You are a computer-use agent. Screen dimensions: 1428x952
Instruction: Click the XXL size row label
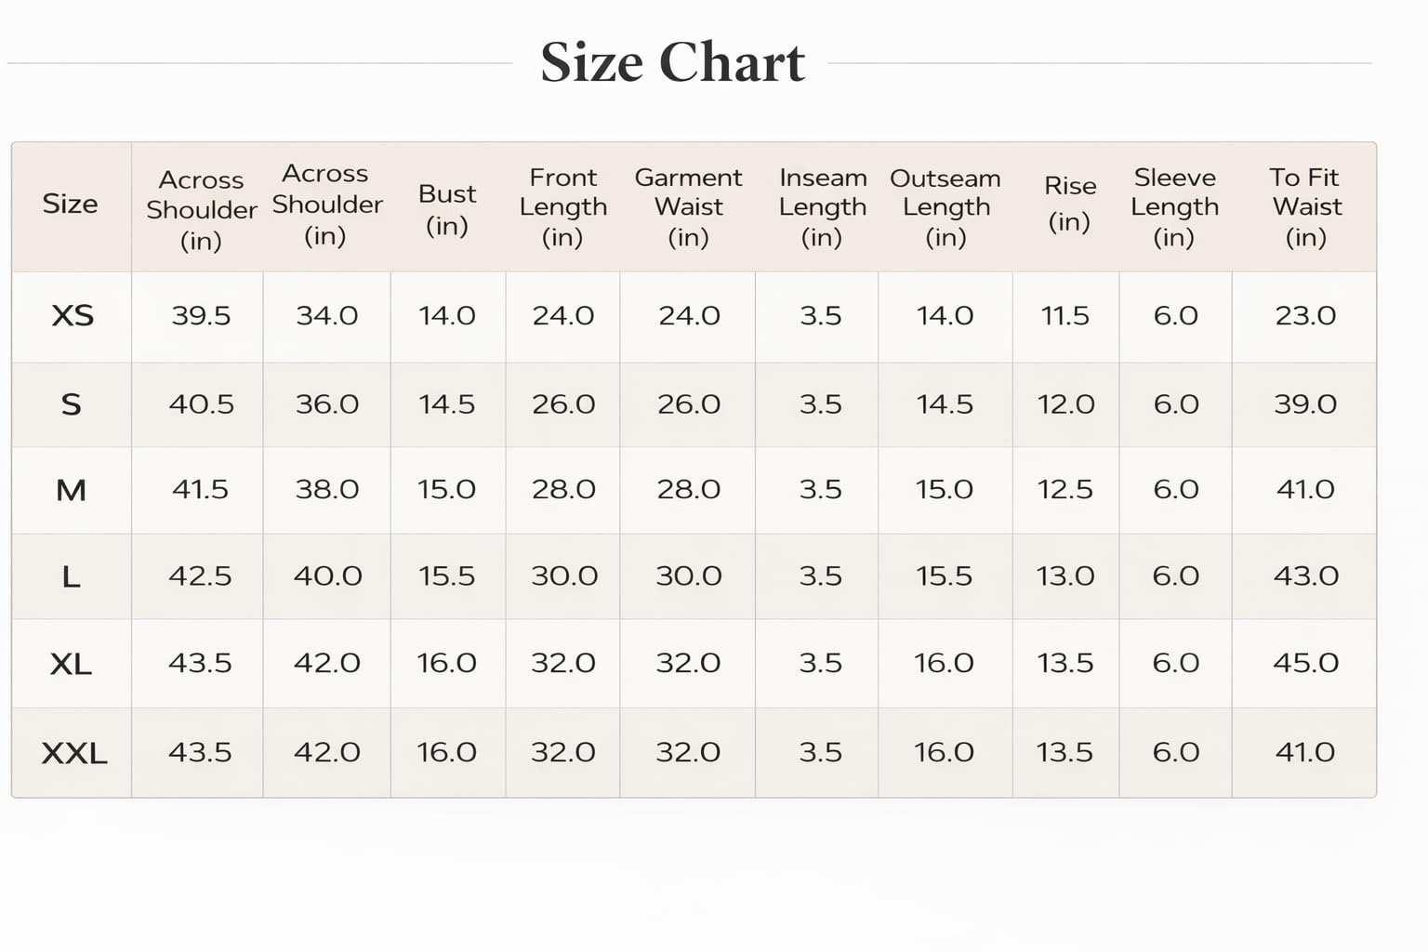click(x=74, y=753)
